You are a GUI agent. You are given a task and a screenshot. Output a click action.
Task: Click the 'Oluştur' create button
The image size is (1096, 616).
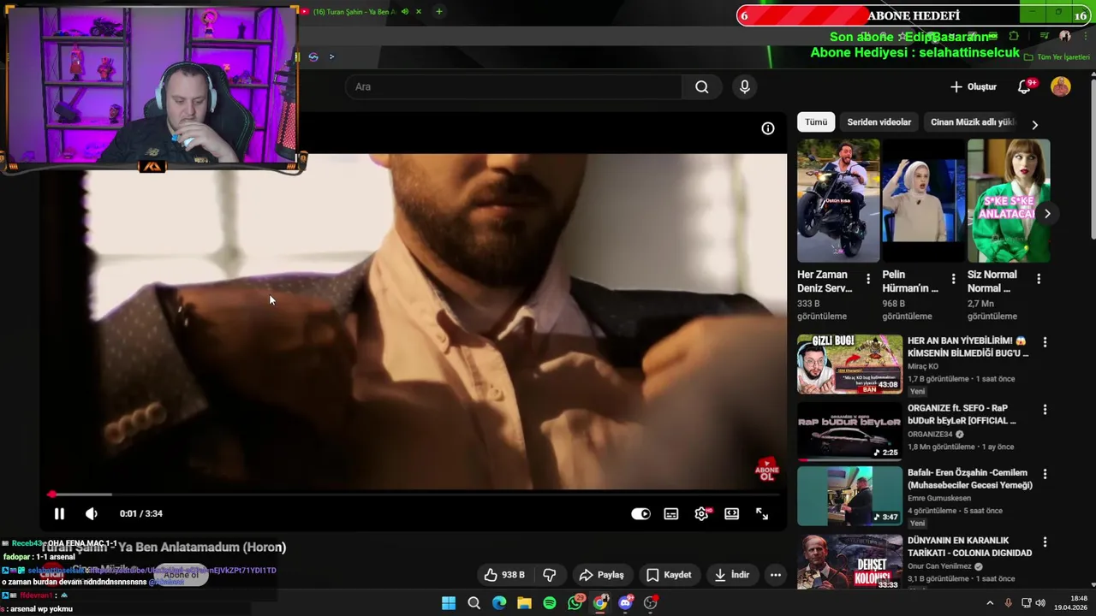click(x=974, y=86)
